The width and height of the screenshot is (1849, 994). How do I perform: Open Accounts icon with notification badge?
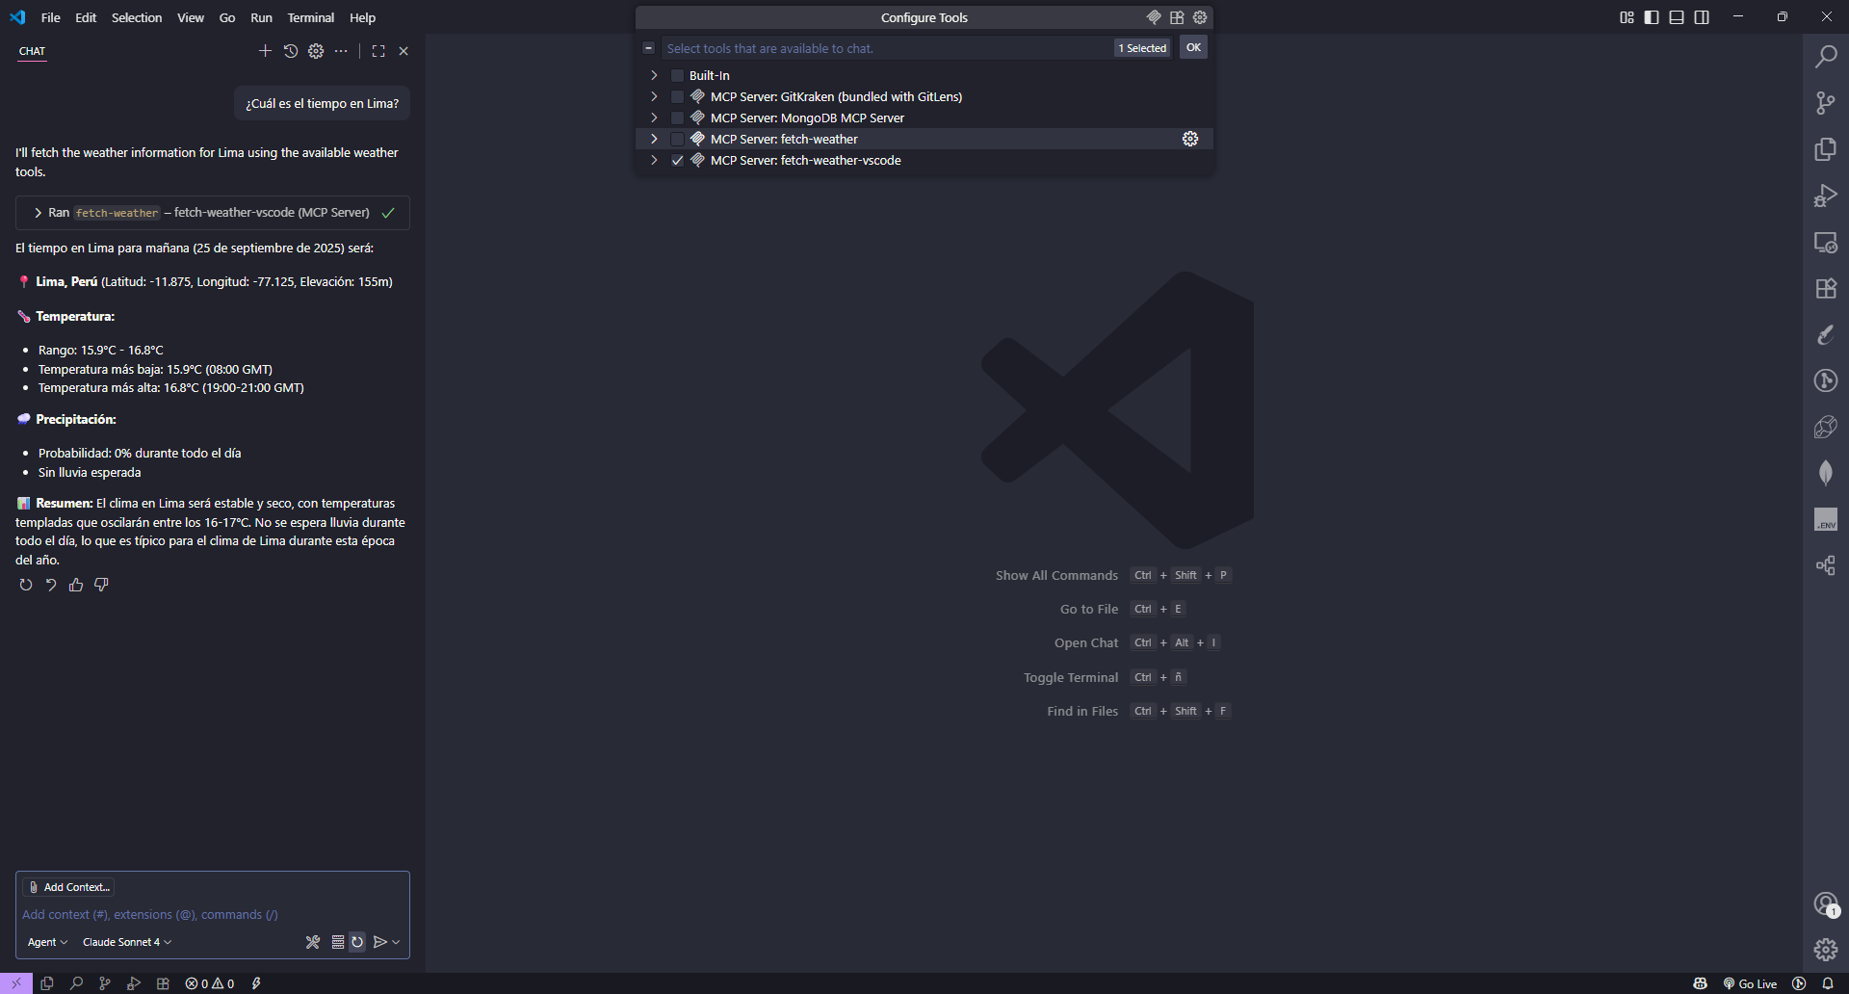click(1825, 903)
